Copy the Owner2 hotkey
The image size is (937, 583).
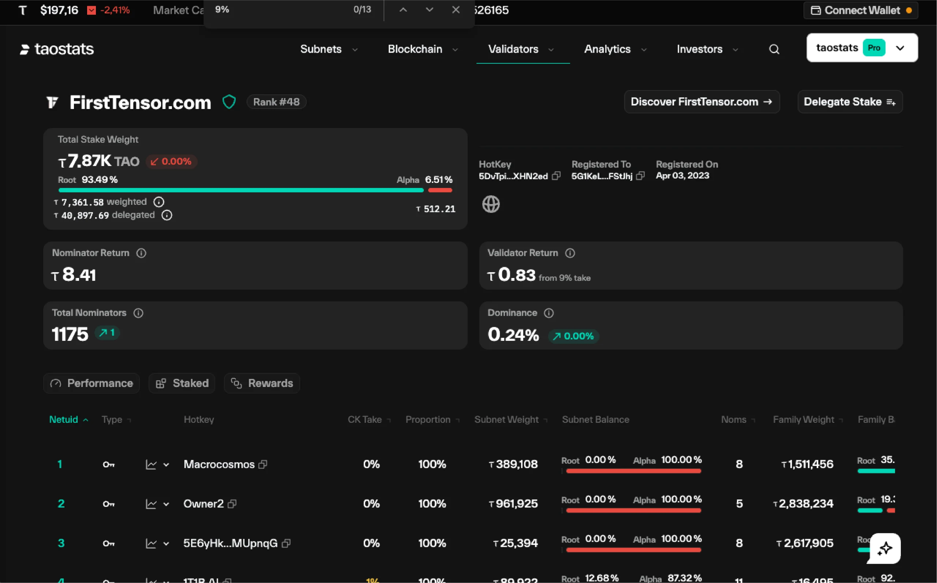232,504
